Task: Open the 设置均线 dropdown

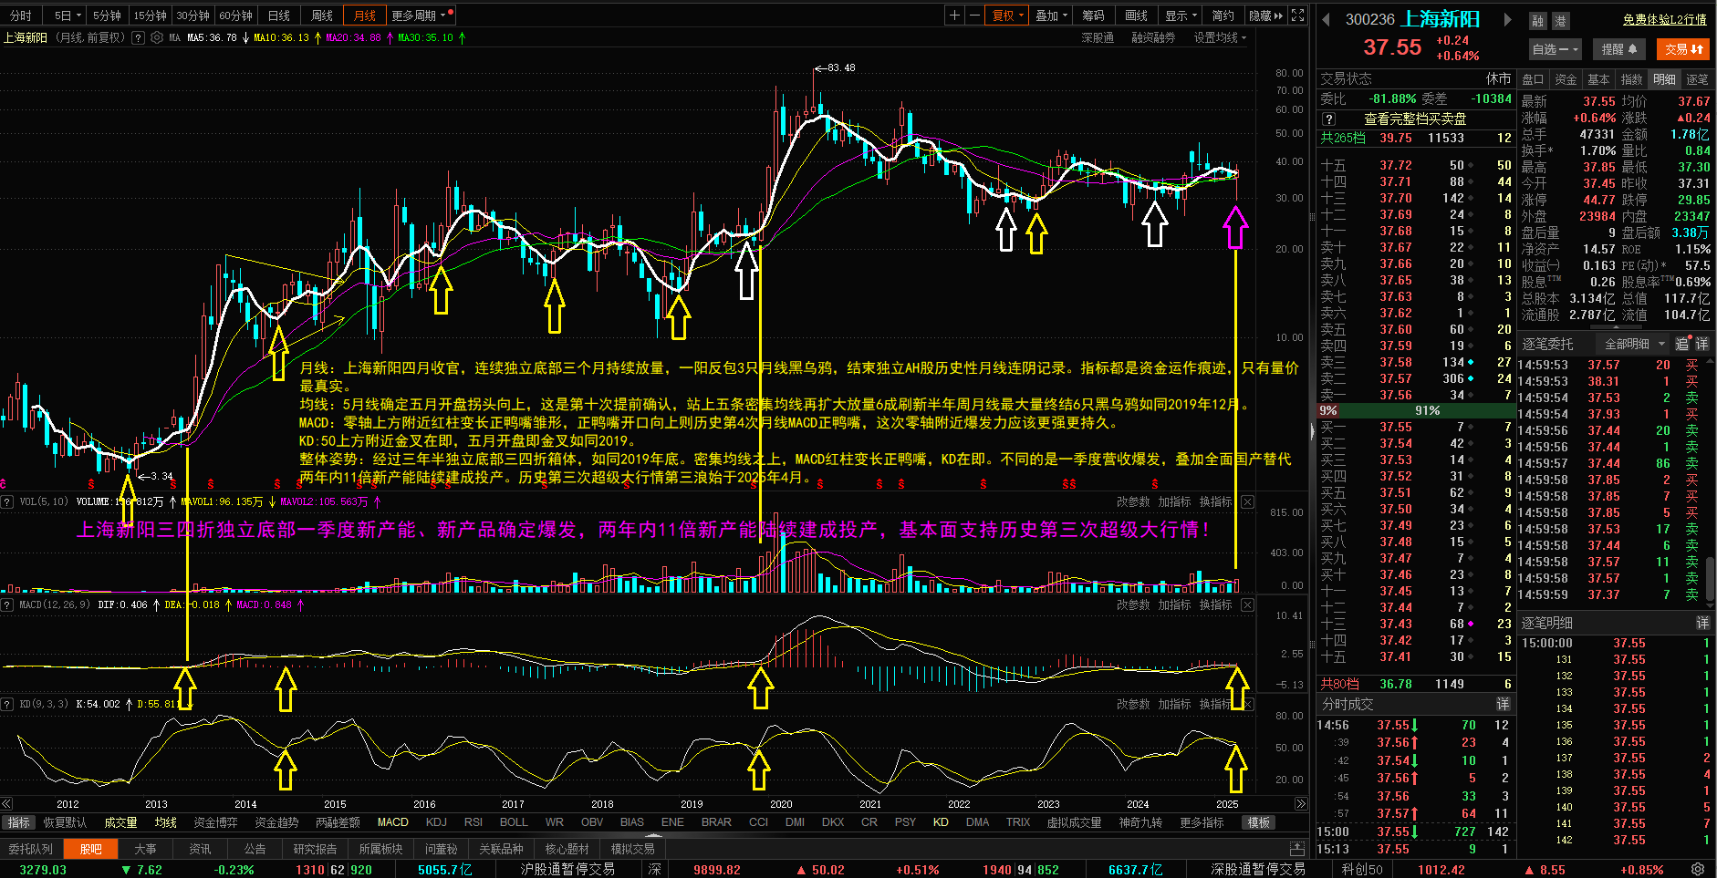Action: click(x=1220, y=37)
